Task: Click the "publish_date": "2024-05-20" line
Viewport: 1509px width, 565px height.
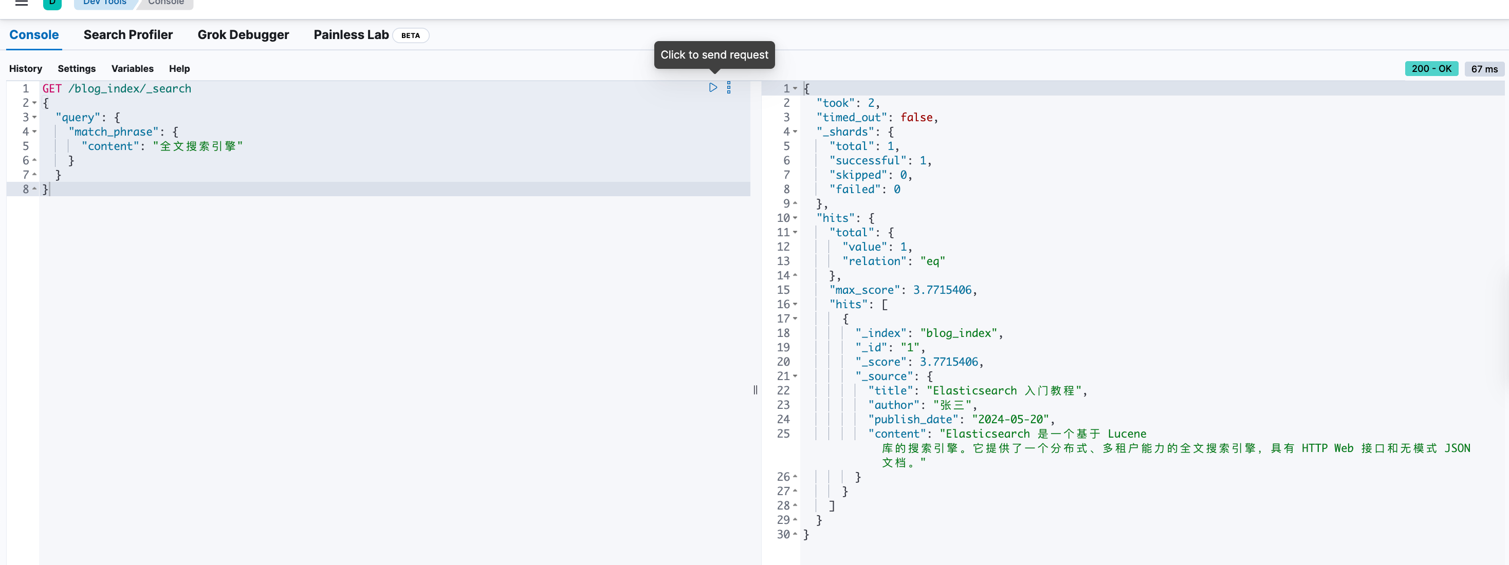Action: tap(961, 419)
